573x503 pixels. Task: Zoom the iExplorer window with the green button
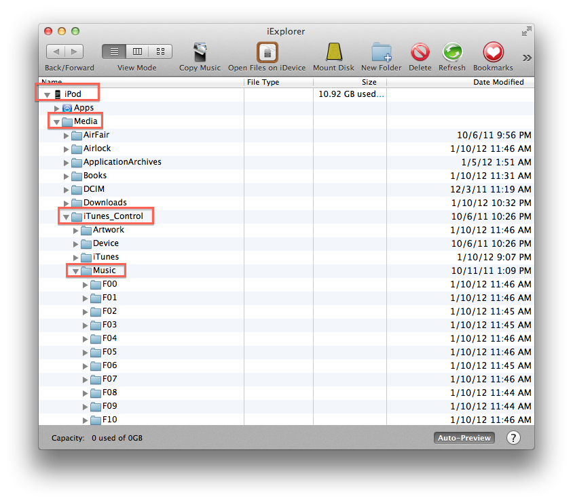tap(75, 31)
